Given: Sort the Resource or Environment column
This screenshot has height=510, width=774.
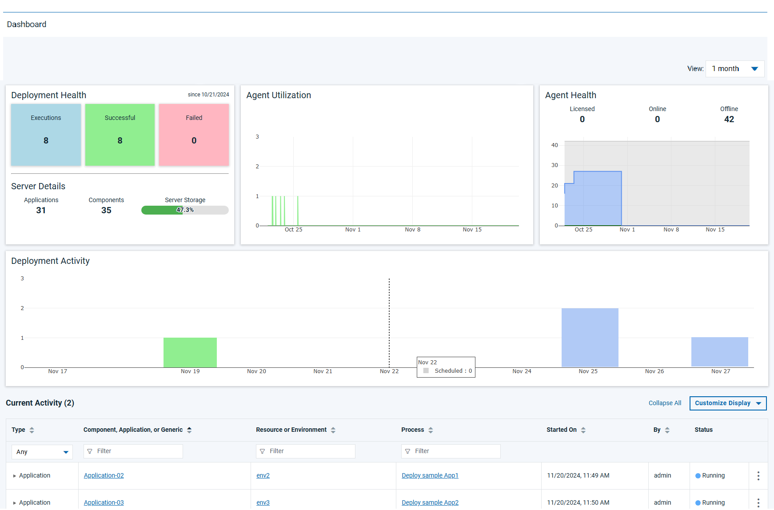Looking at the screenshot, I should 333,430.
